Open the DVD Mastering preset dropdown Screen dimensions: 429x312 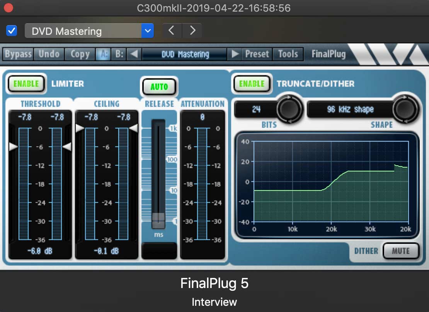[x=89, y=31]
